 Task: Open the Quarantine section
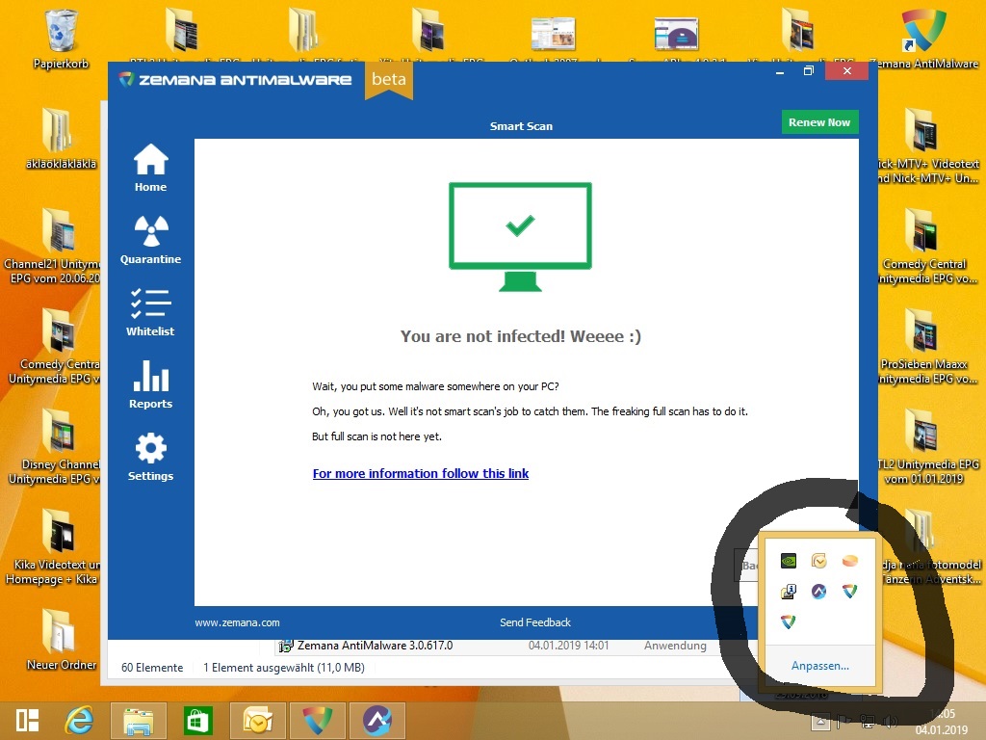[x=150, y=240]
